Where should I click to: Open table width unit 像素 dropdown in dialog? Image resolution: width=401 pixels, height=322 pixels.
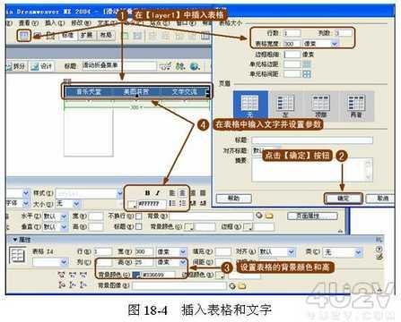click(320, 44)
